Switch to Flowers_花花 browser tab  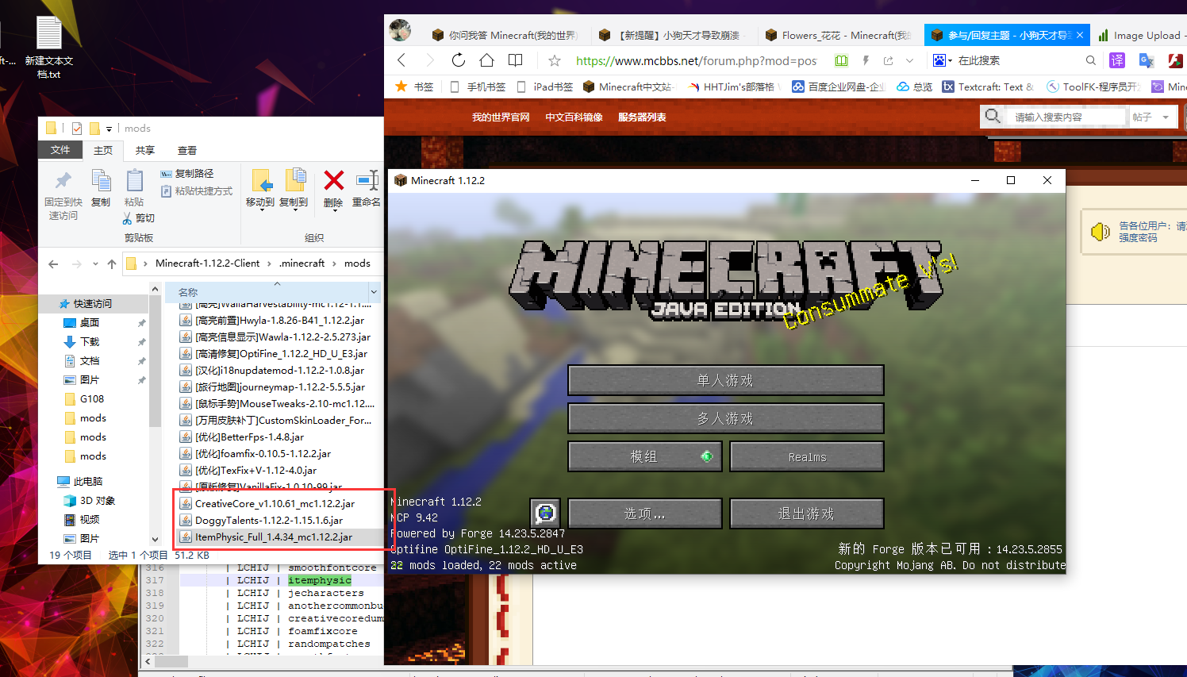click(838, 35)
